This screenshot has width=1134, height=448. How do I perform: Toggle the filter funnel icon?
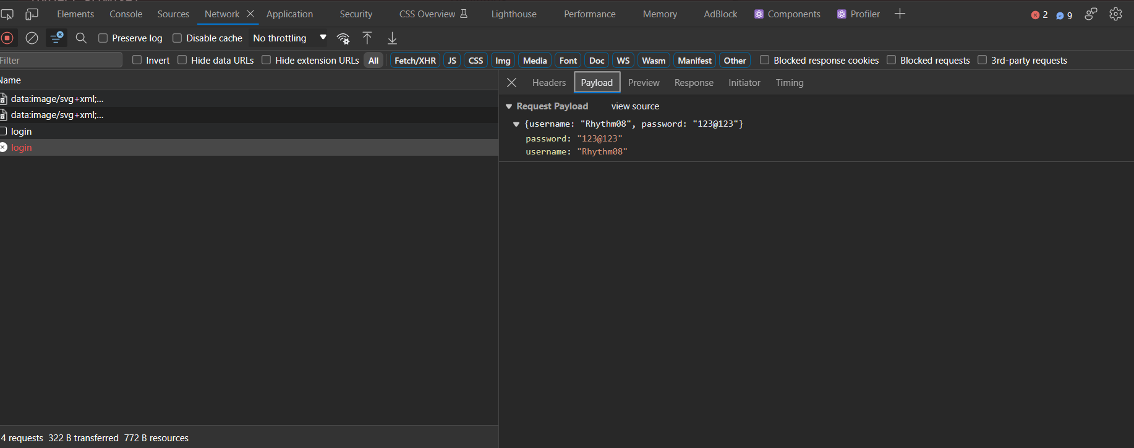pos(56,38)
